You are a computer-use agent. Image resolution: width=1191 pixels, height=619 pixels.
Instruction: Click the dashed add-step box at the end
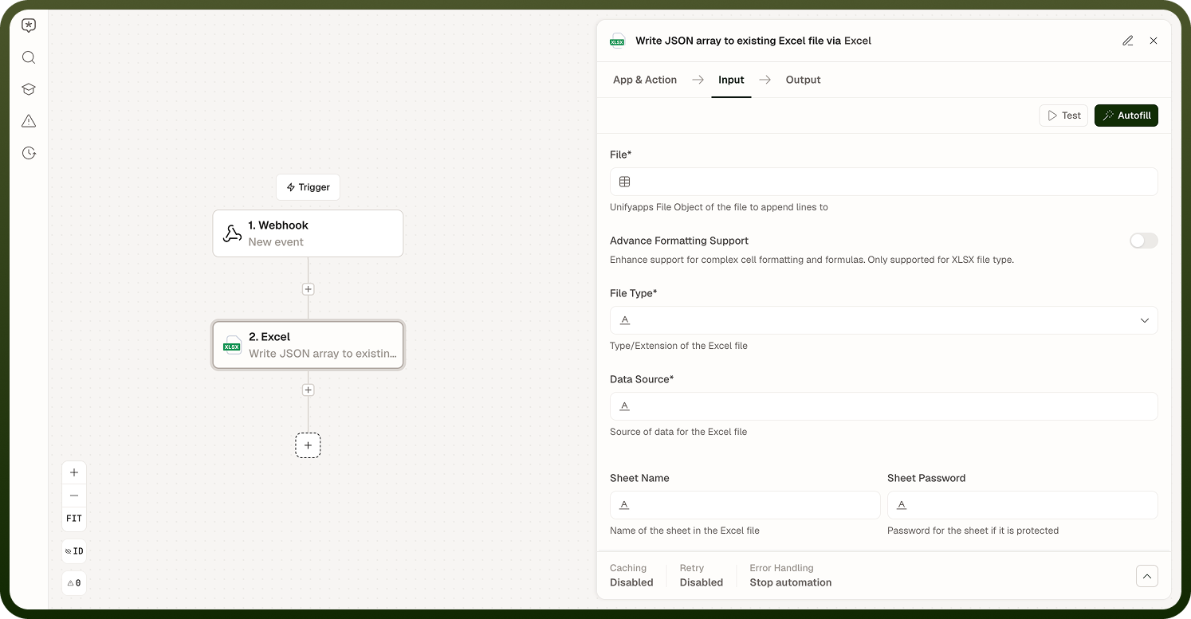308,445
